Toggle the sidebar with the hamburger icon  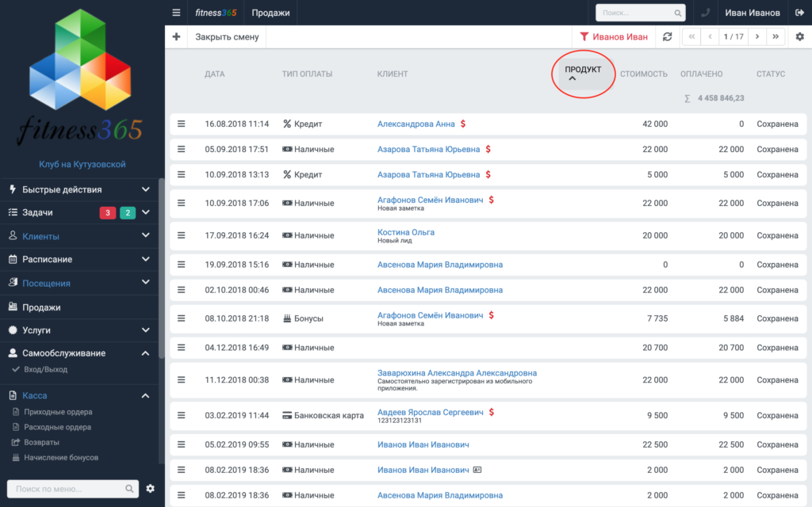tap(176, 13)
